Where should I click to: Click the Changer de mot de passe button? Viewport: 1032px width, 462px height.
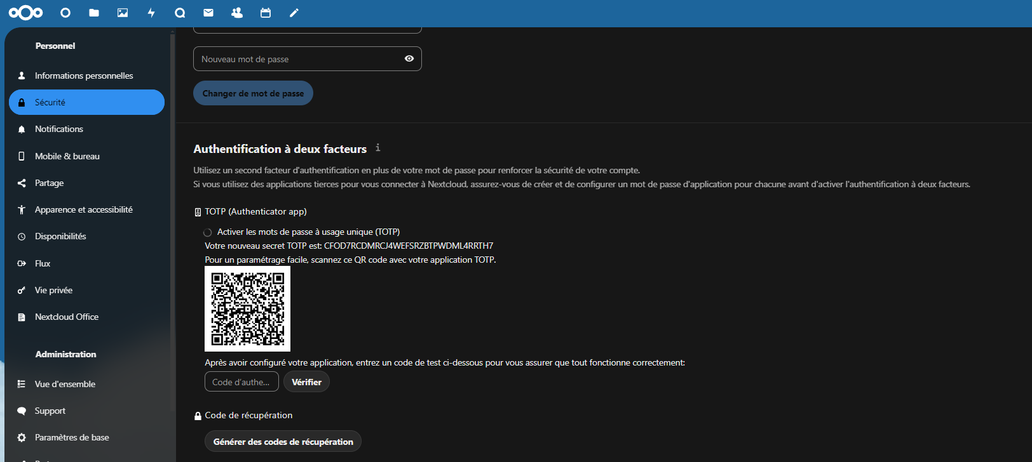tap(253, 93)
